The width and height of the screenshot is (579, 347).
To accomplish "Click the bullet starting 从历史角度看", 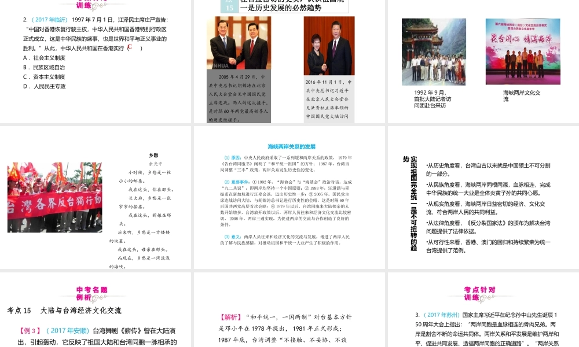I will tap(488, 169).
